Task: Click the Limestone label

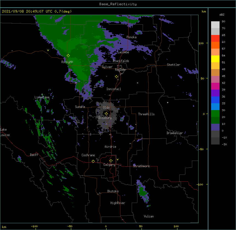Action: coord(42,97)
